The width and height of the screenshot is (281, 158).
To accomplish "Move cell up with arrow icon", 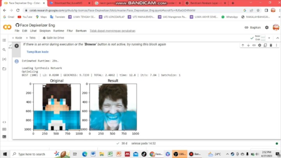I will point(243,45).
